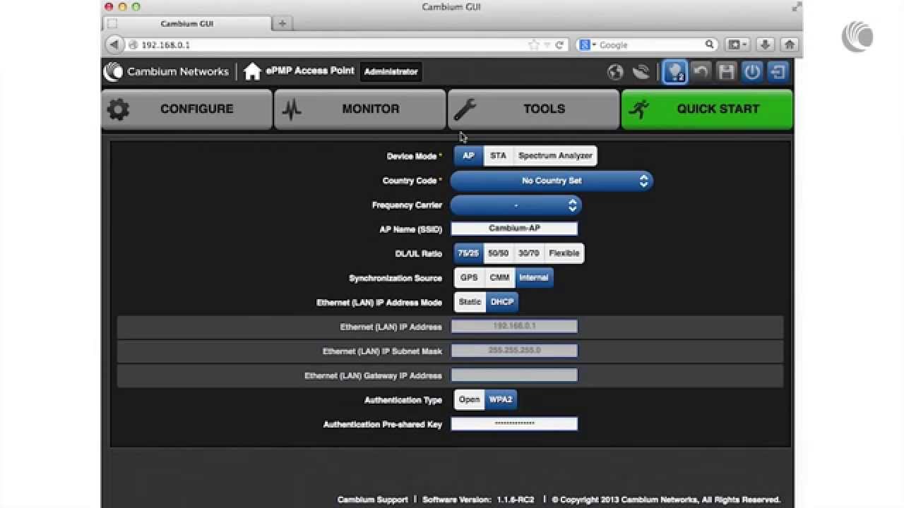The height and width of the screenshot is (508, 904).
Task: Click the undo changes arrow icon
Action: point(701,72)
